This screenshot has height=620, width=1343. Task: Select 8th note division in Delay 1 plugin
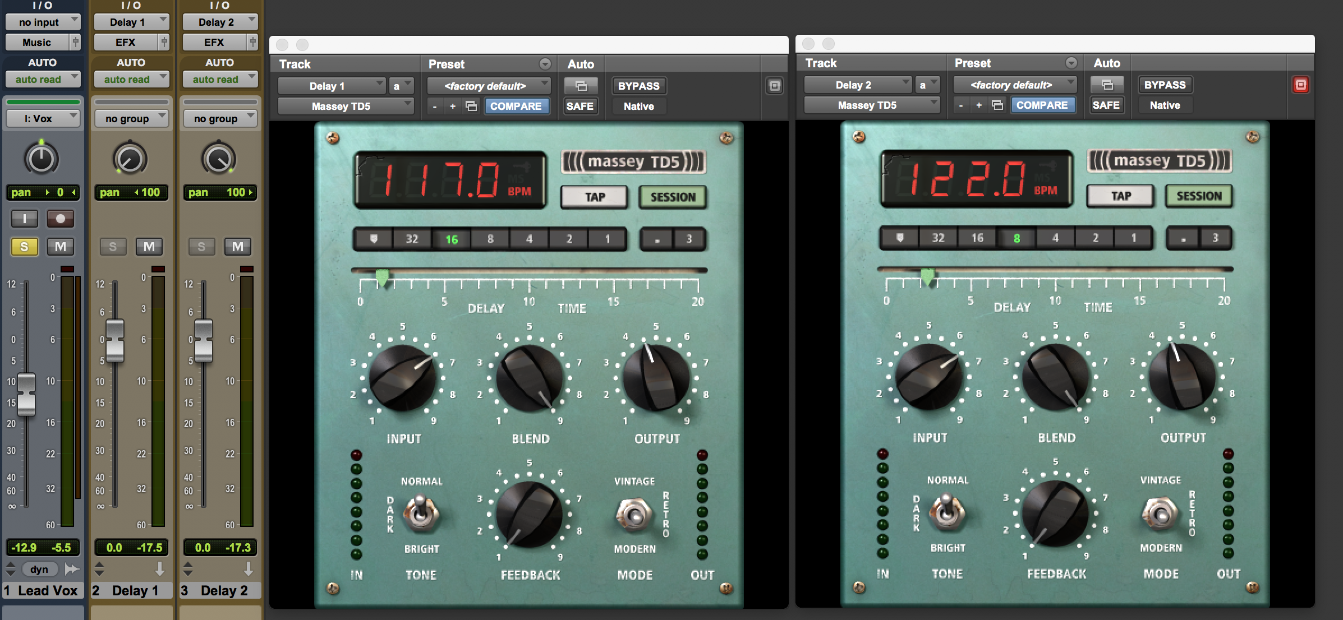(490, 239)
